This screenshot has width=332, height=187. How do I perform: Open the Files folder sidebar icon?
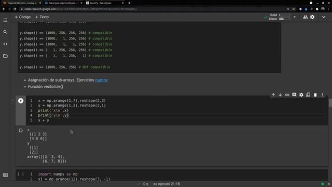(x=5, y=56)
